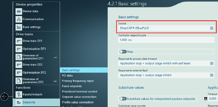Click the Device data icon
218x107 pixels.
(19, 11)
